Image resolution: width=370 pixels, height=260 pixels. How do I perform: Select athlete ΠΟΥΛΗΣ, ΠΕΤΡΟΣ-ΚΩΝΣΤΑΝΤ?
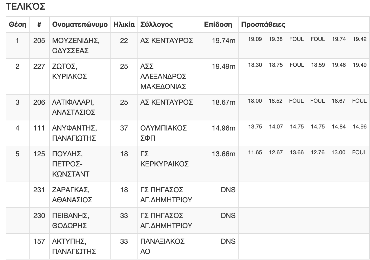(71, 164)
